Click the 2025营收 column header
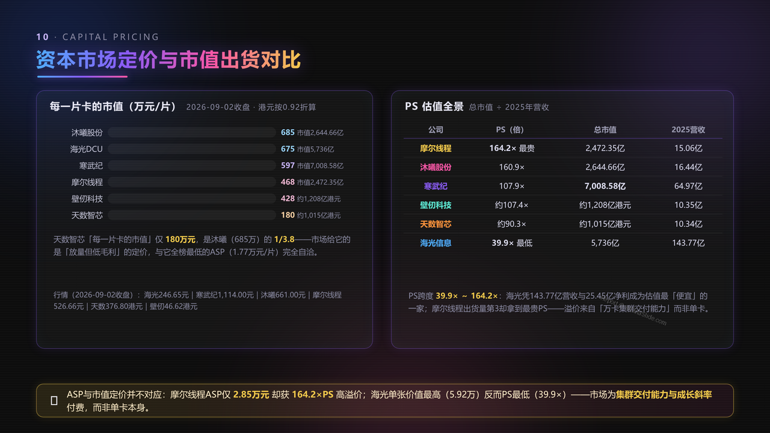The image size is (770, 433). click(x=688, y=130)
